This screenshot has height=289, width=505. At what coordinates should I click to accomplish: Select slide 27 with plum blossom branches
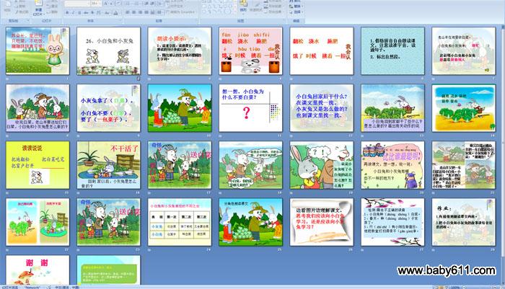click(x=392, y=222)
